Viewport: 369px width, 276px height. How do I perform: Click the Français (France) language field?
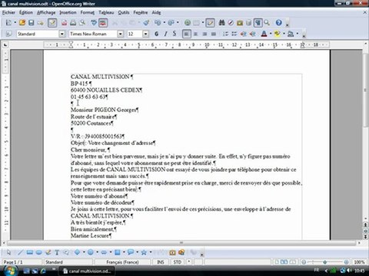coord(122,262)
